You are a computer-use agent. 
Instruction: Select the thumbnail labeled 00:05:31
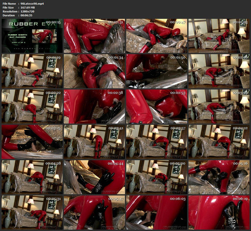tap(32, 213)
